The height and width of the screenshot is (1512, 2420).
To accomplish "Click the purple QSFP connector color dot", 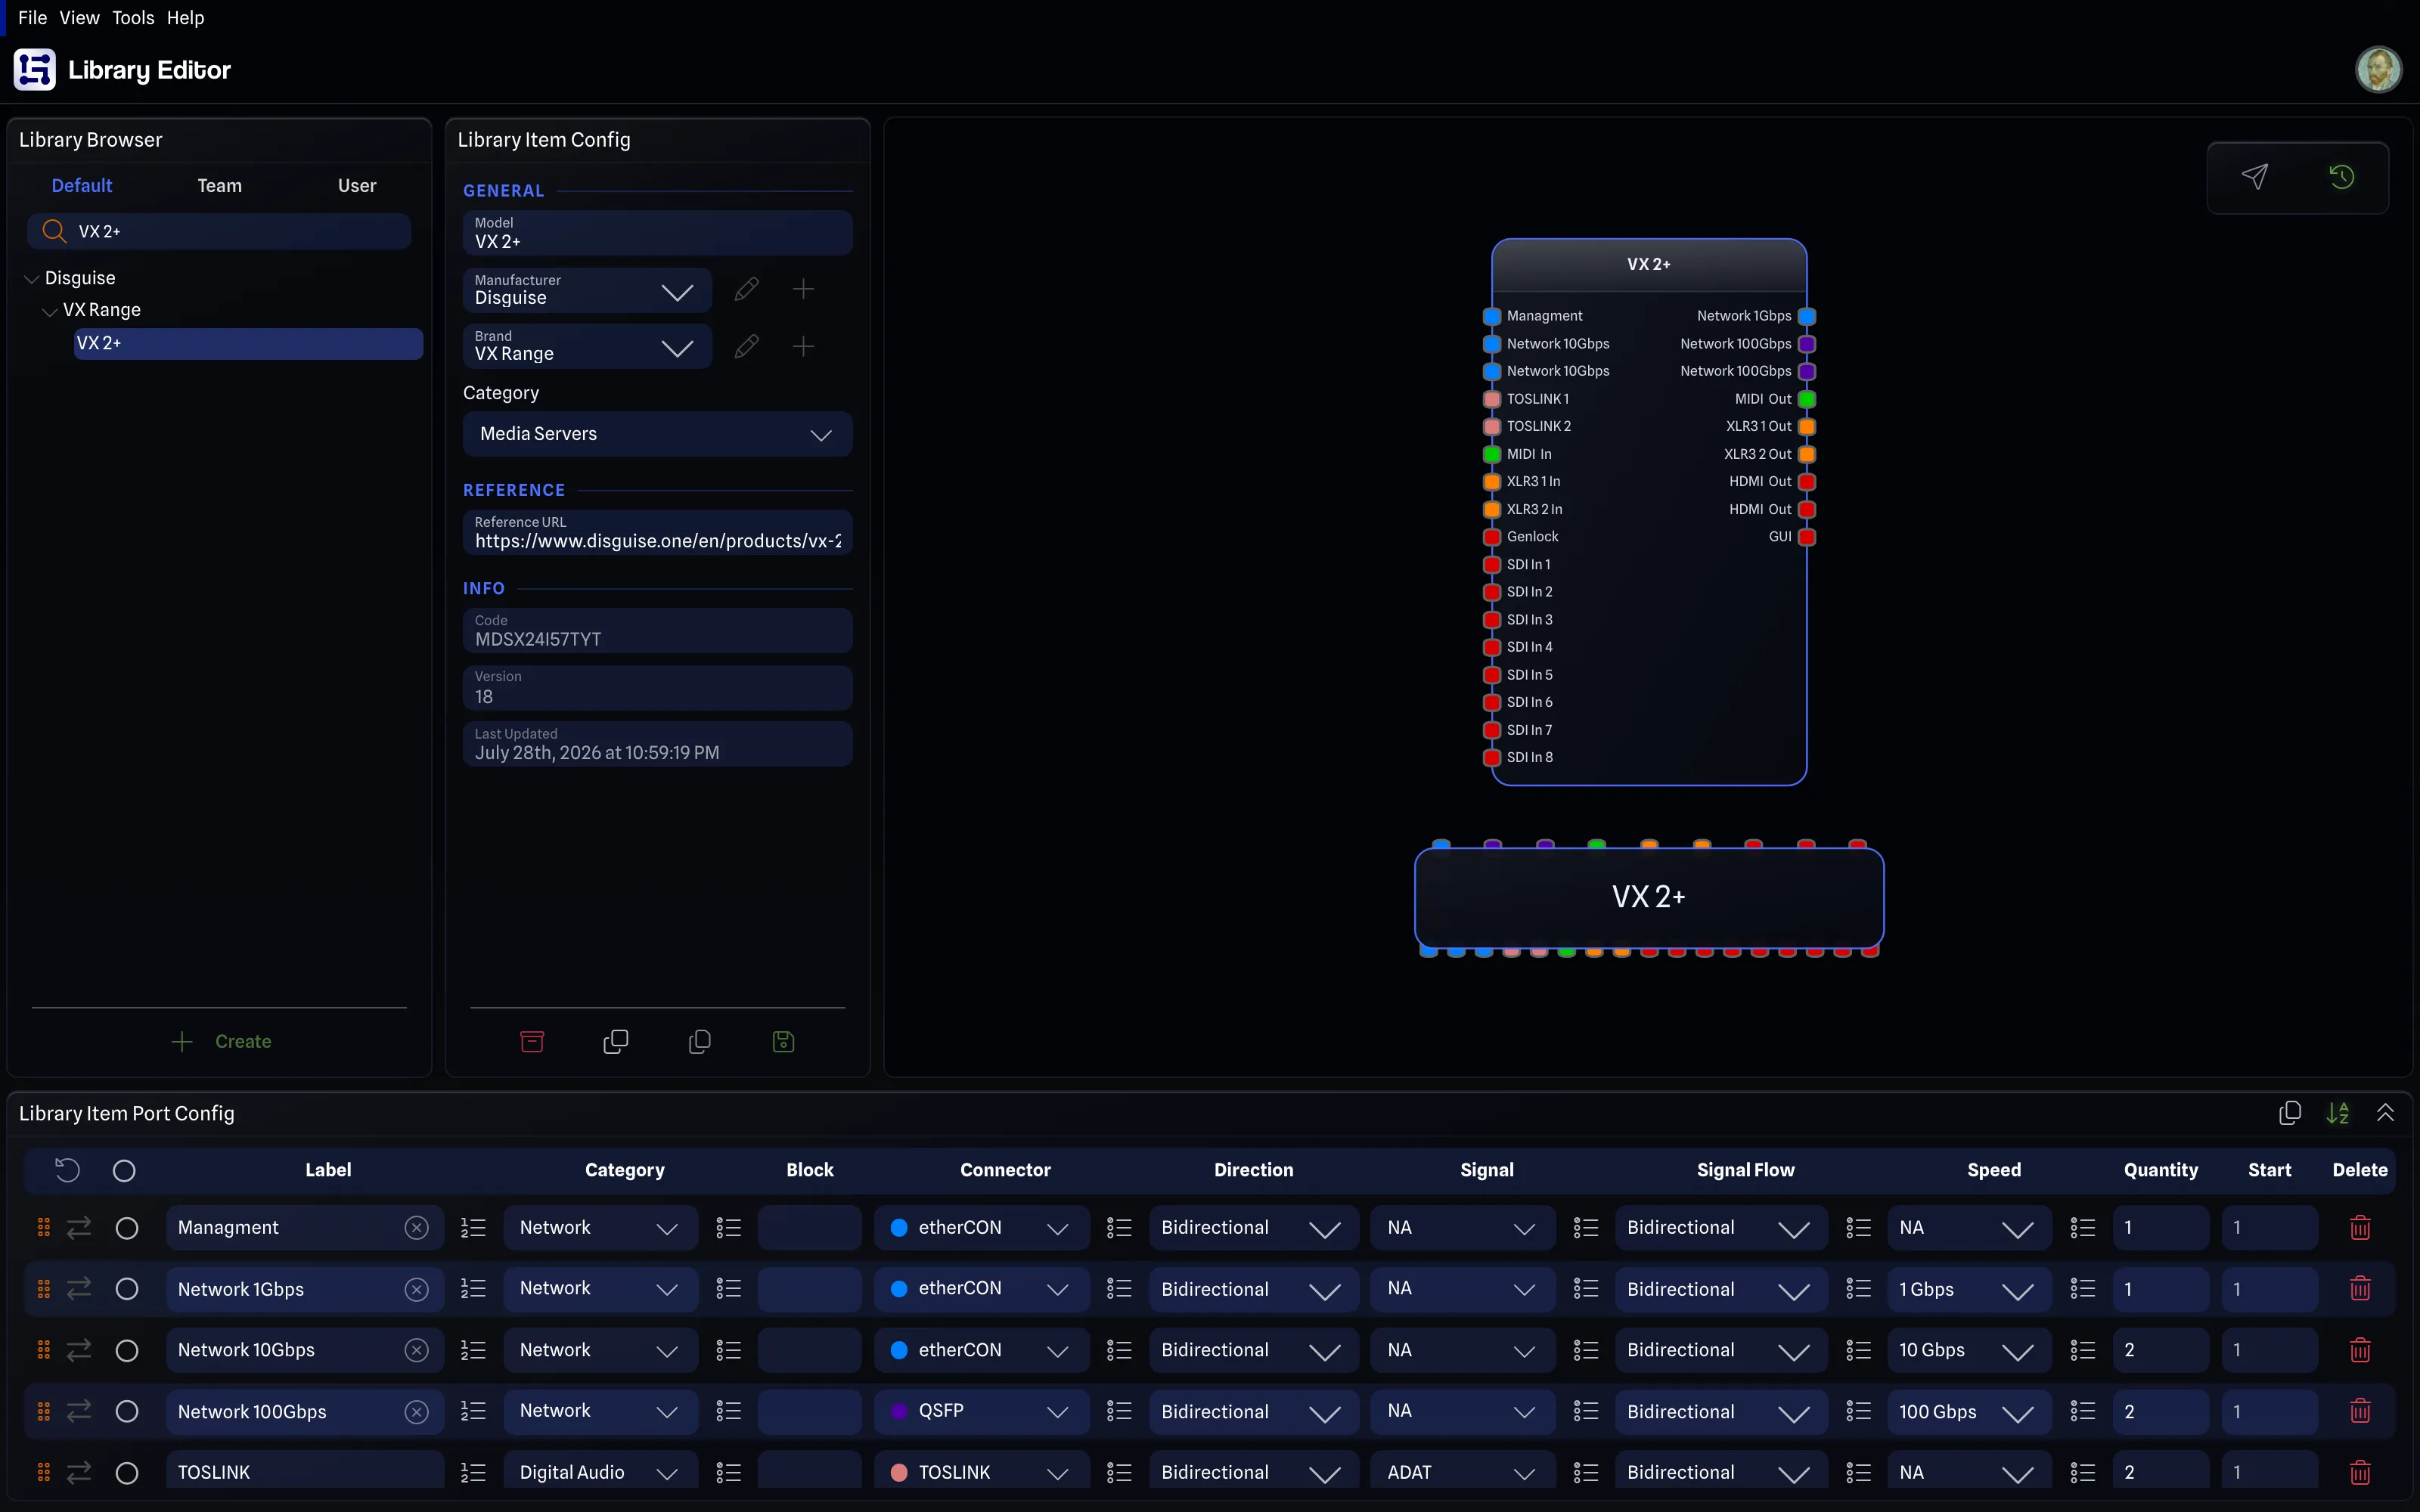I will (x=898, y=1411).
